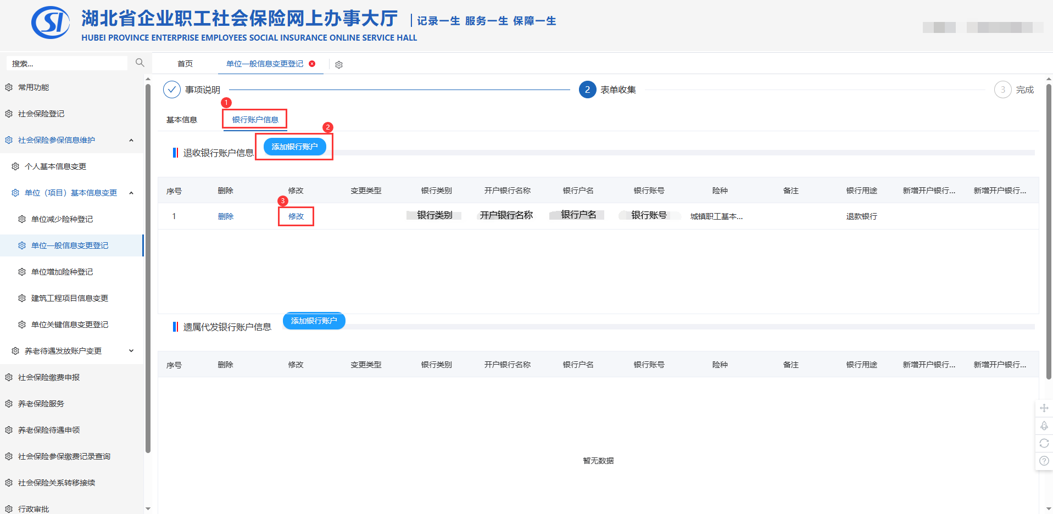This screenshot has height=514, width=1053.
Task: Click the rocket icon in floating toolbar
Action: [x=1044, y=426]
